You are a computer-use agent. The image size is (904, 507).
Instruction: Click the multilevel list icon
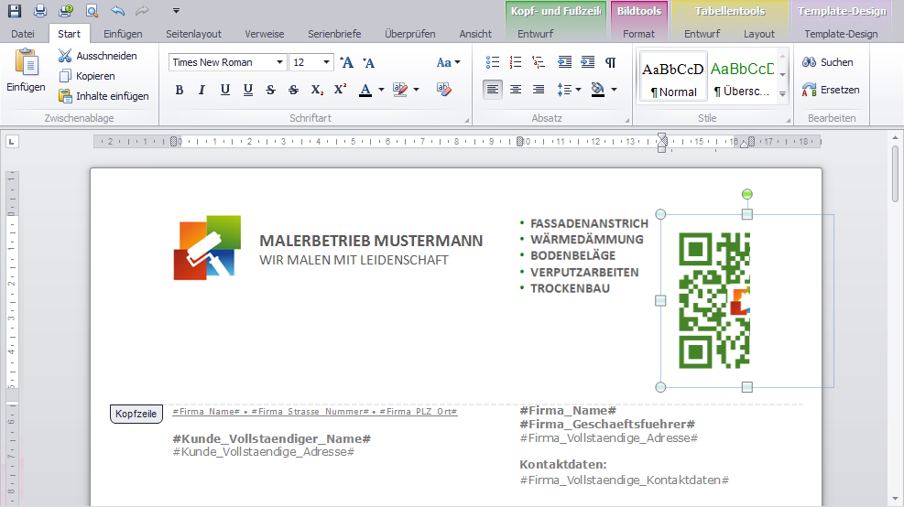pyautogui.click(x=539, y=62)
